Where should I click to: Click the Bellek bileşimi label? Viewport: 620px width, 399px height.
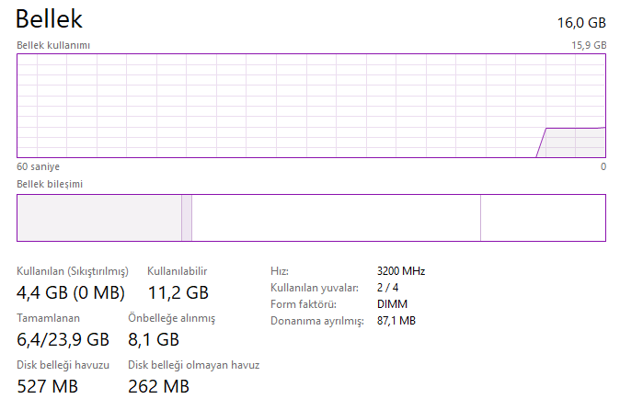click(x=50, y=184)
